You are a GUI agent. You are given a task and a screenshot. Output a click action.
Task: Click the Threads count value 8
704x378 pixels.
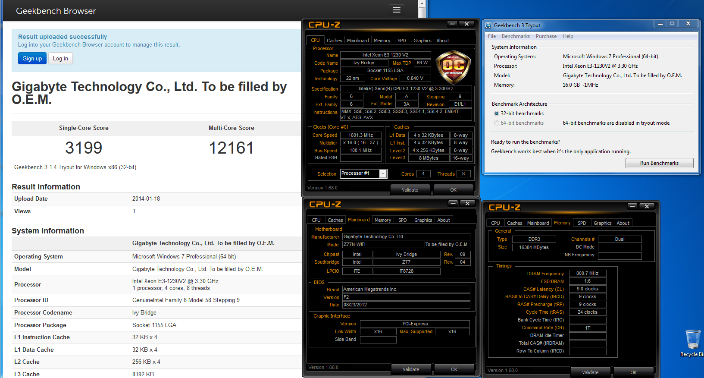[x=463, y=173]
